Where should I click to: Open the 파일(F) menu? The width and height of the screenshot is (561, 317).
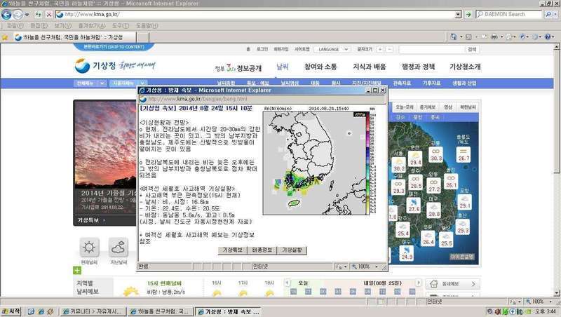pyautogui.click(x=15, y=26)
